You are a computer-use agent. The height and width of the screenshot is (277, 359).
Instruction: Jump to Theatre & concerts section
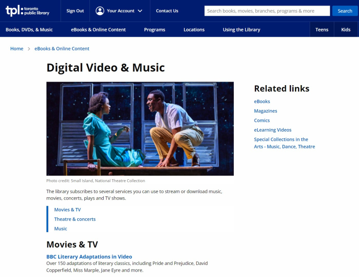tap(75, 219)
